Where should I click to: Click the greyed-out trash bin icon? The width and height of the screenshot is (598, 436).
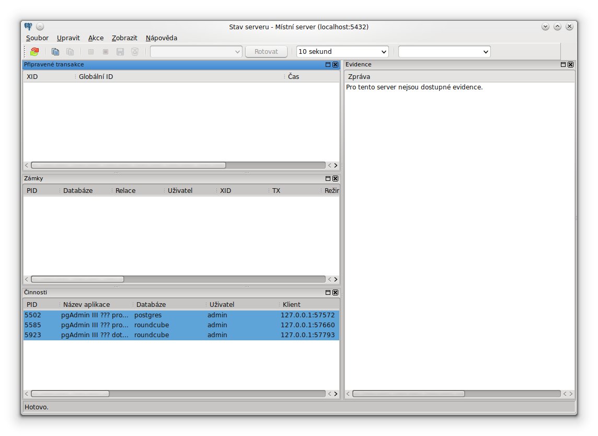coord(135,52)
